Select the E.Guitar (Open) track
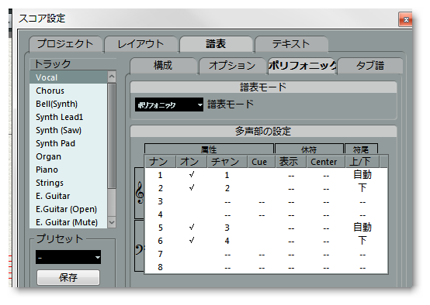Viewport: 430px width, 305px height. point(68,209)
